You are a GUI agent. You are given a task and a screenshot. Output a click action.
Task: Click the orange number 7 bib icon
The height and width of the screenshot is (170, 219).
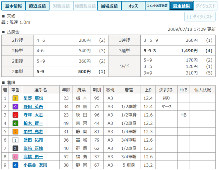coord(15,132)
